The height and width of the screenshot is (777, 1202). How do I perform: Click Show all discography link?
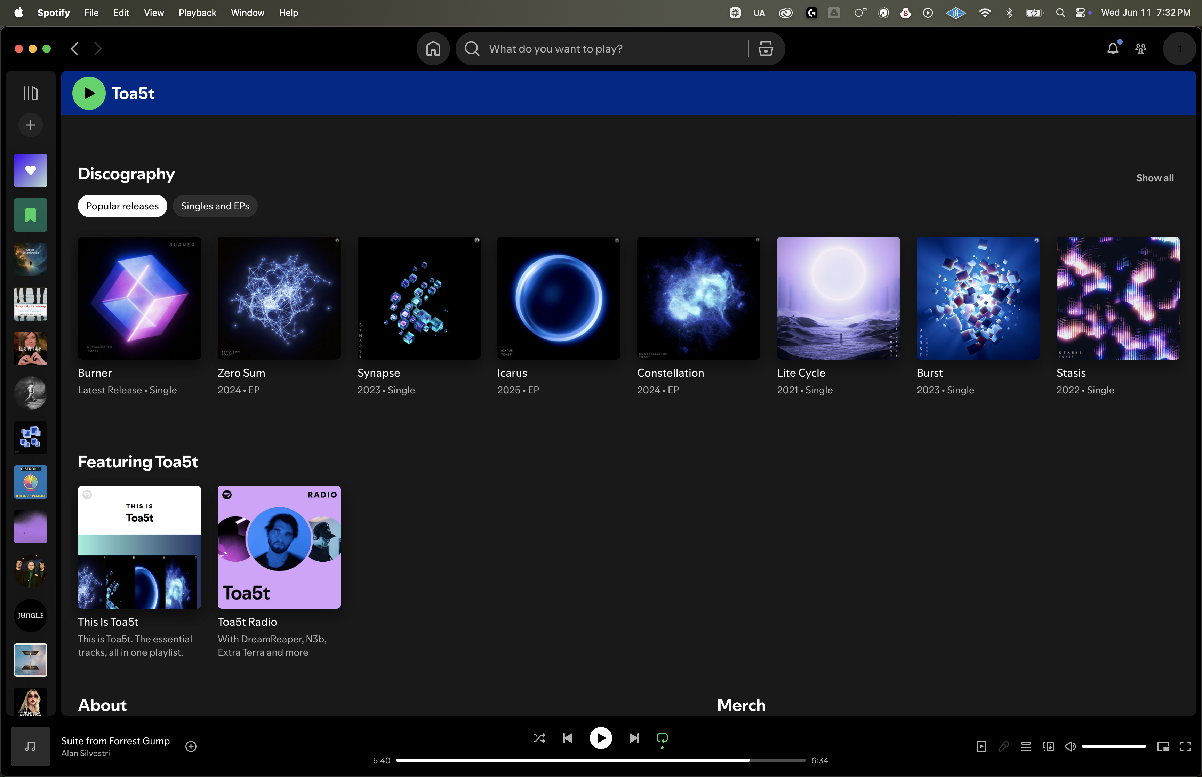pyautogui.click(x=1155, y=178)
